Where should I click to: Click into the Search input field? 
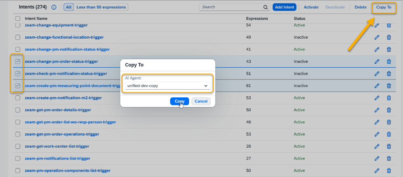click(231, 7)
